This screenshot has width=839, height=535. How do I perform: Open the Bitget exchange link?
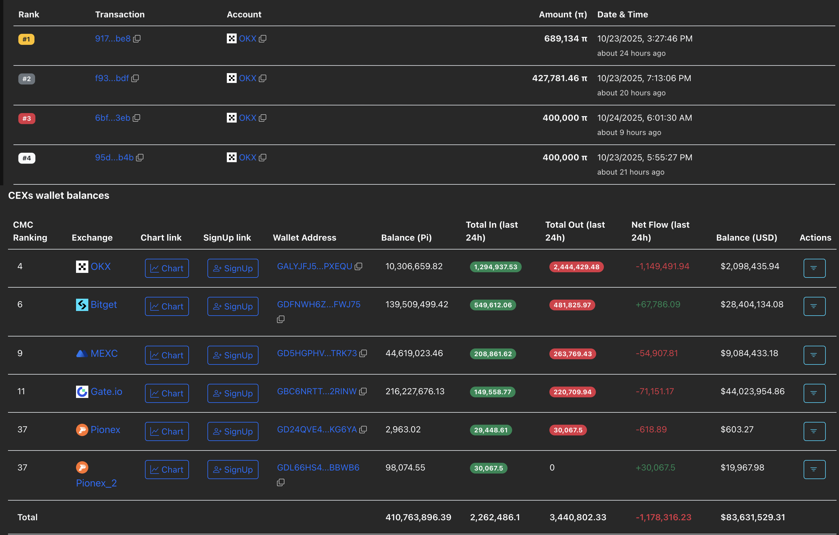(103, 305)
